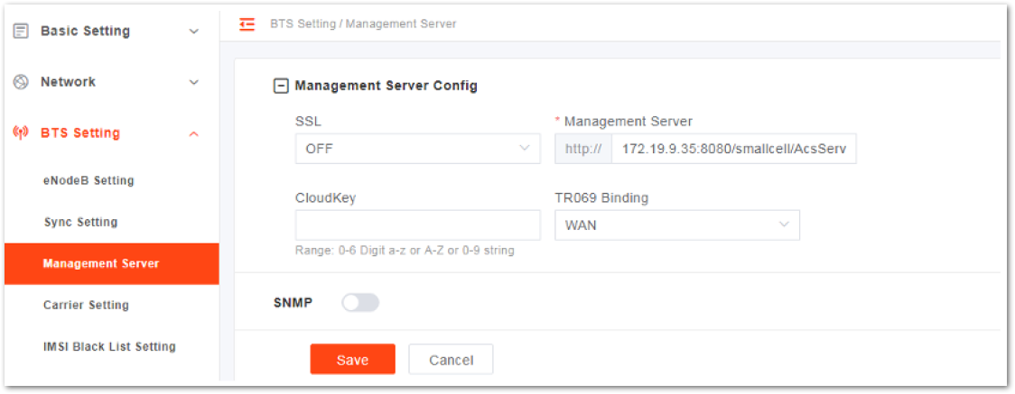
Task: Open the eNodeB Setting page
Action: point(88,181)
